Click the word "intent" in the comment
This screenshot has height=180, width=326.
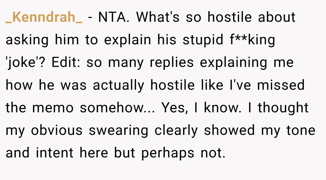tap(55, 153)
